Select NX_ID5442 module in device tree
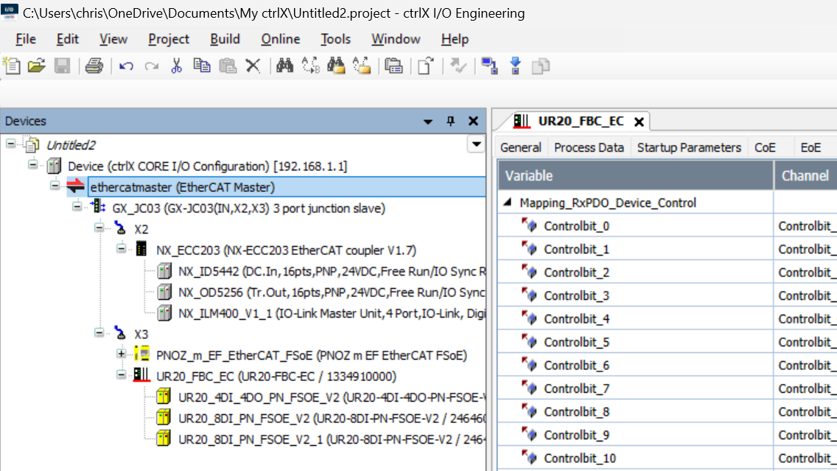837x471 pixels. pos(332,271)
